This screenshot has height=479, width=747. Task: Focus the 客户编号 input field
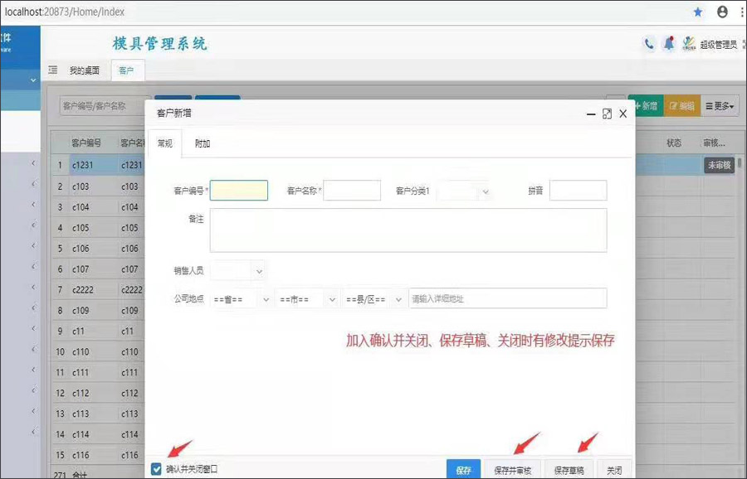(x=239, y=191)
